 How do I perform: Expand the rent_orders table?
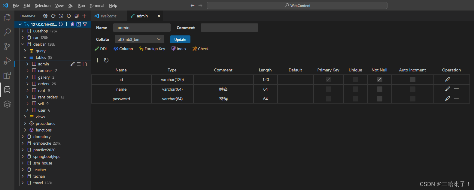coord(27,97)
